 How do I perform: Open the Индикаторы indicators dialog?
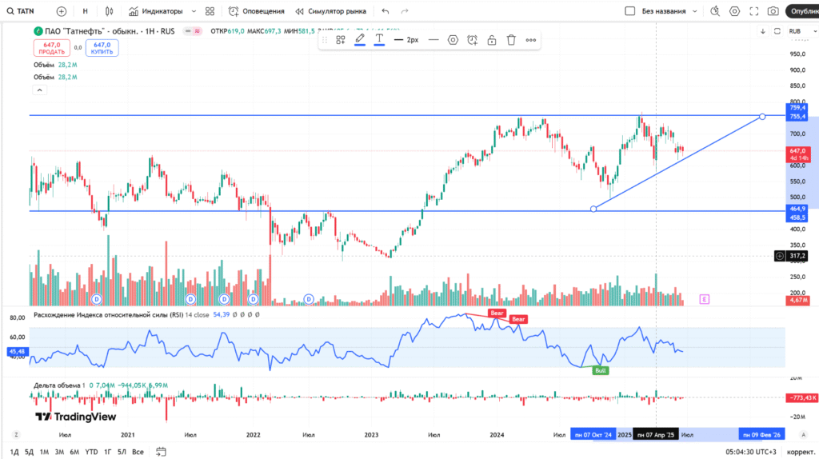(156, 11)
